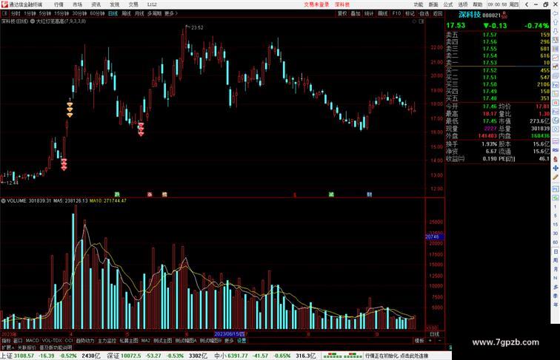Click the 叠加 toolbar button
Viewport: 560px width, 360px height.
[356, 13]
